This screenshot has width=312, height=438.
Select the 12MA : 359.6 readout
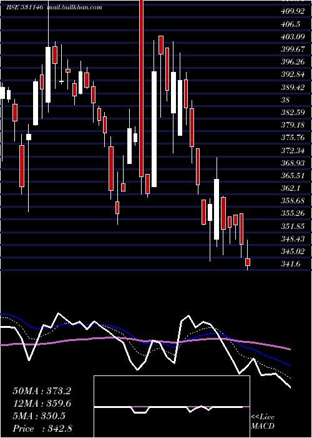[x=42, y=404]
